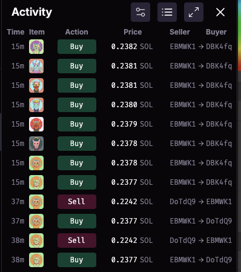Image resolution: width=241 pixels, height=272 pixels.
Task: Select the Action column header
Action: click(x=77, y=32)
